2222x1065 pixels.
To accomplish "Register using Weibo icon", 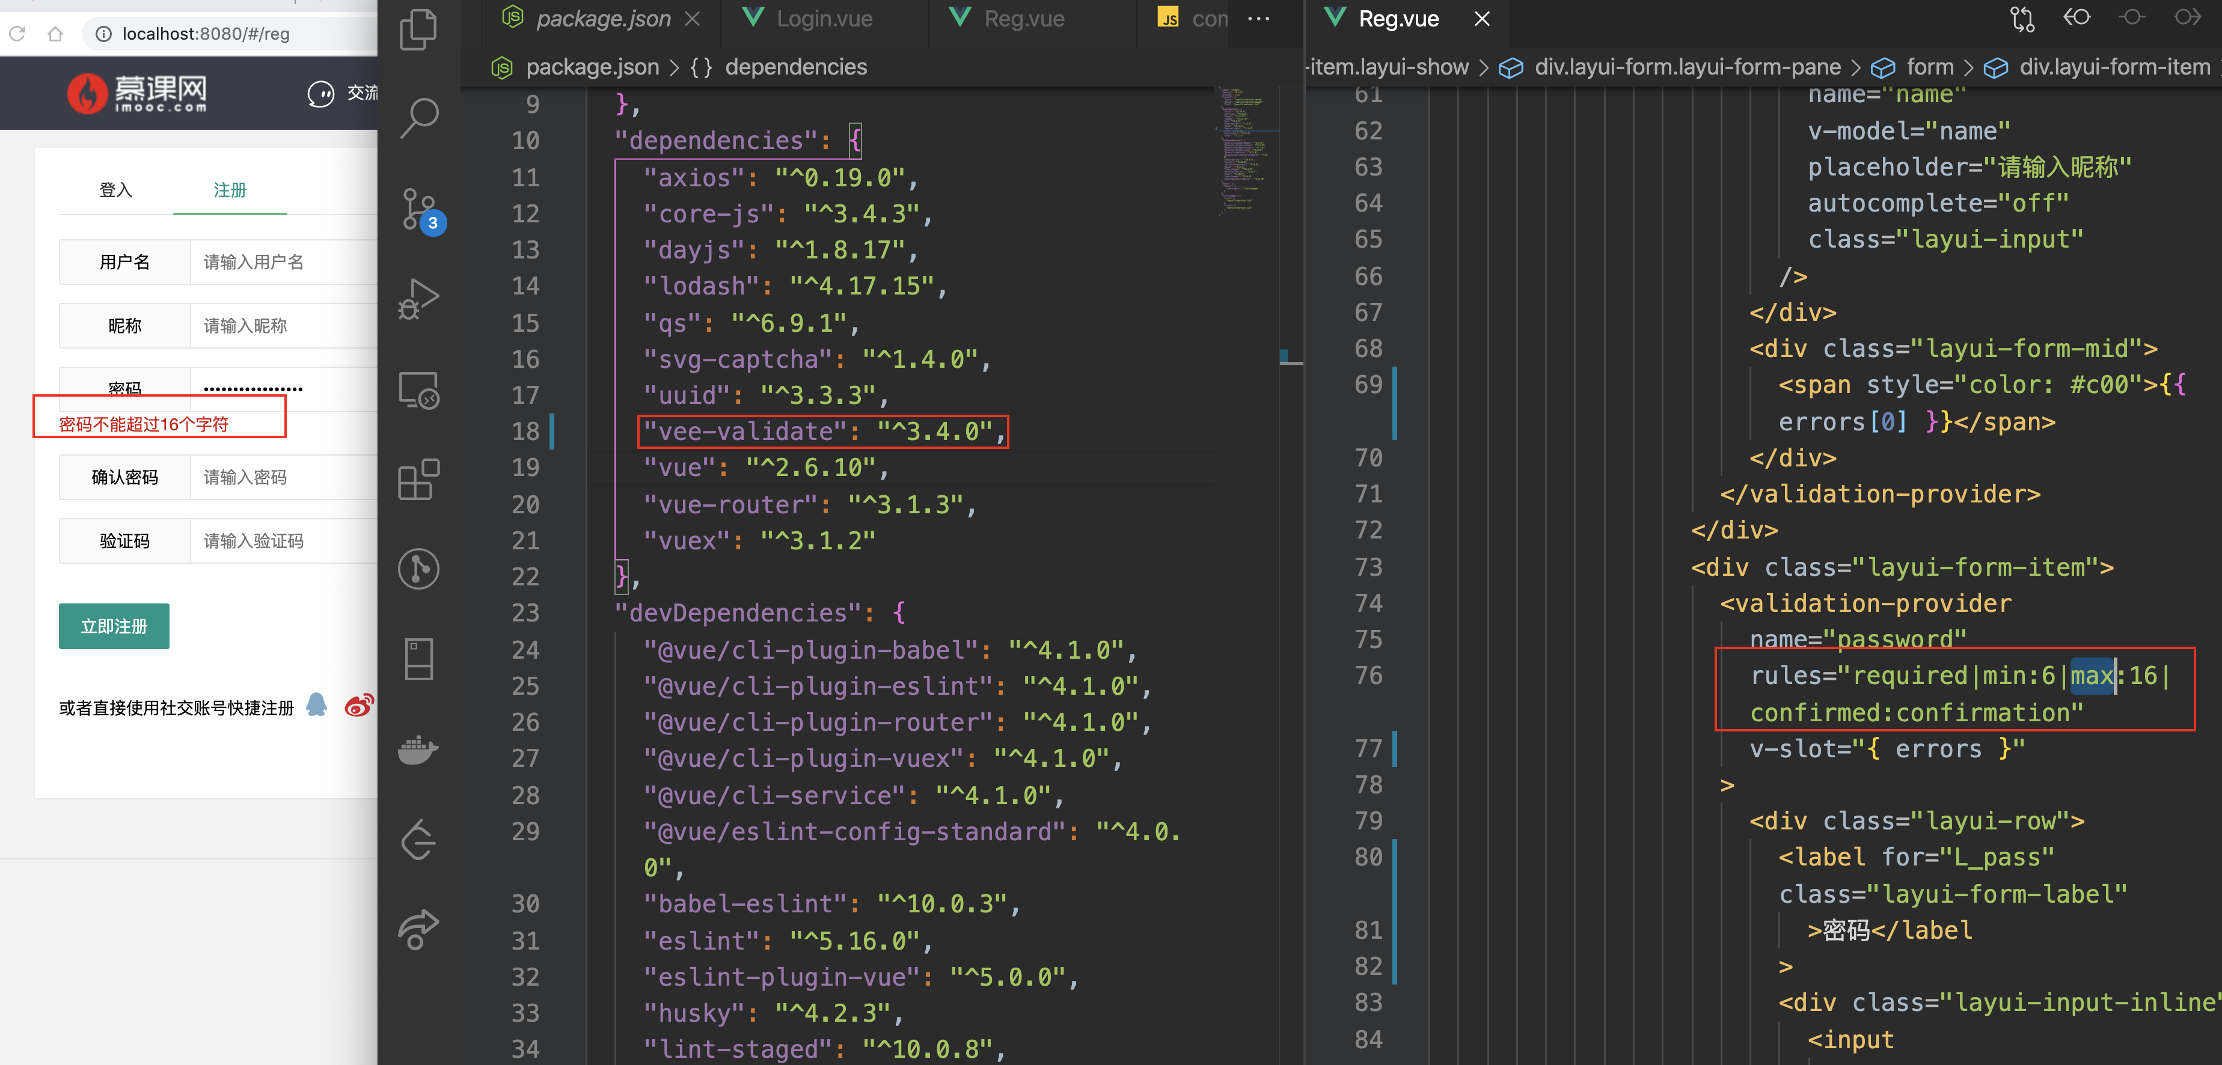I will [x=359, y=704].
